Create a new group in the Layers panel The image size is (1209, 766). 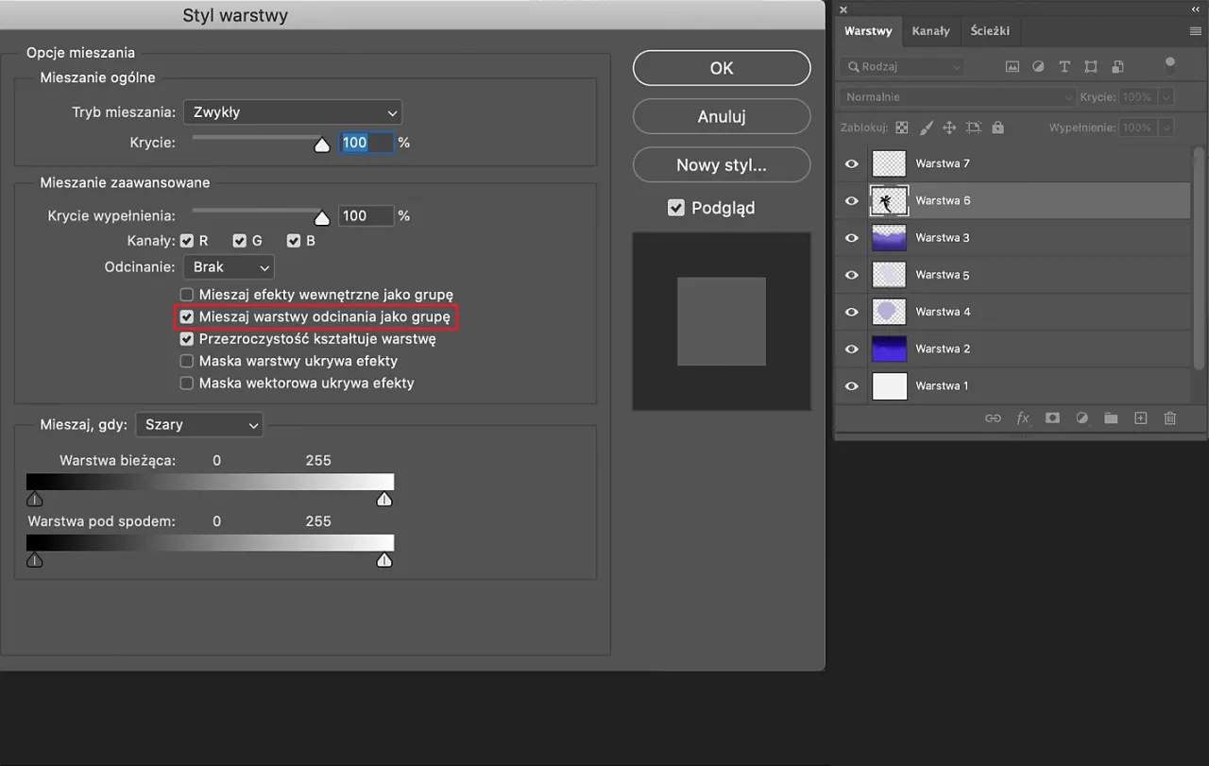click(x=1111, y=417)
